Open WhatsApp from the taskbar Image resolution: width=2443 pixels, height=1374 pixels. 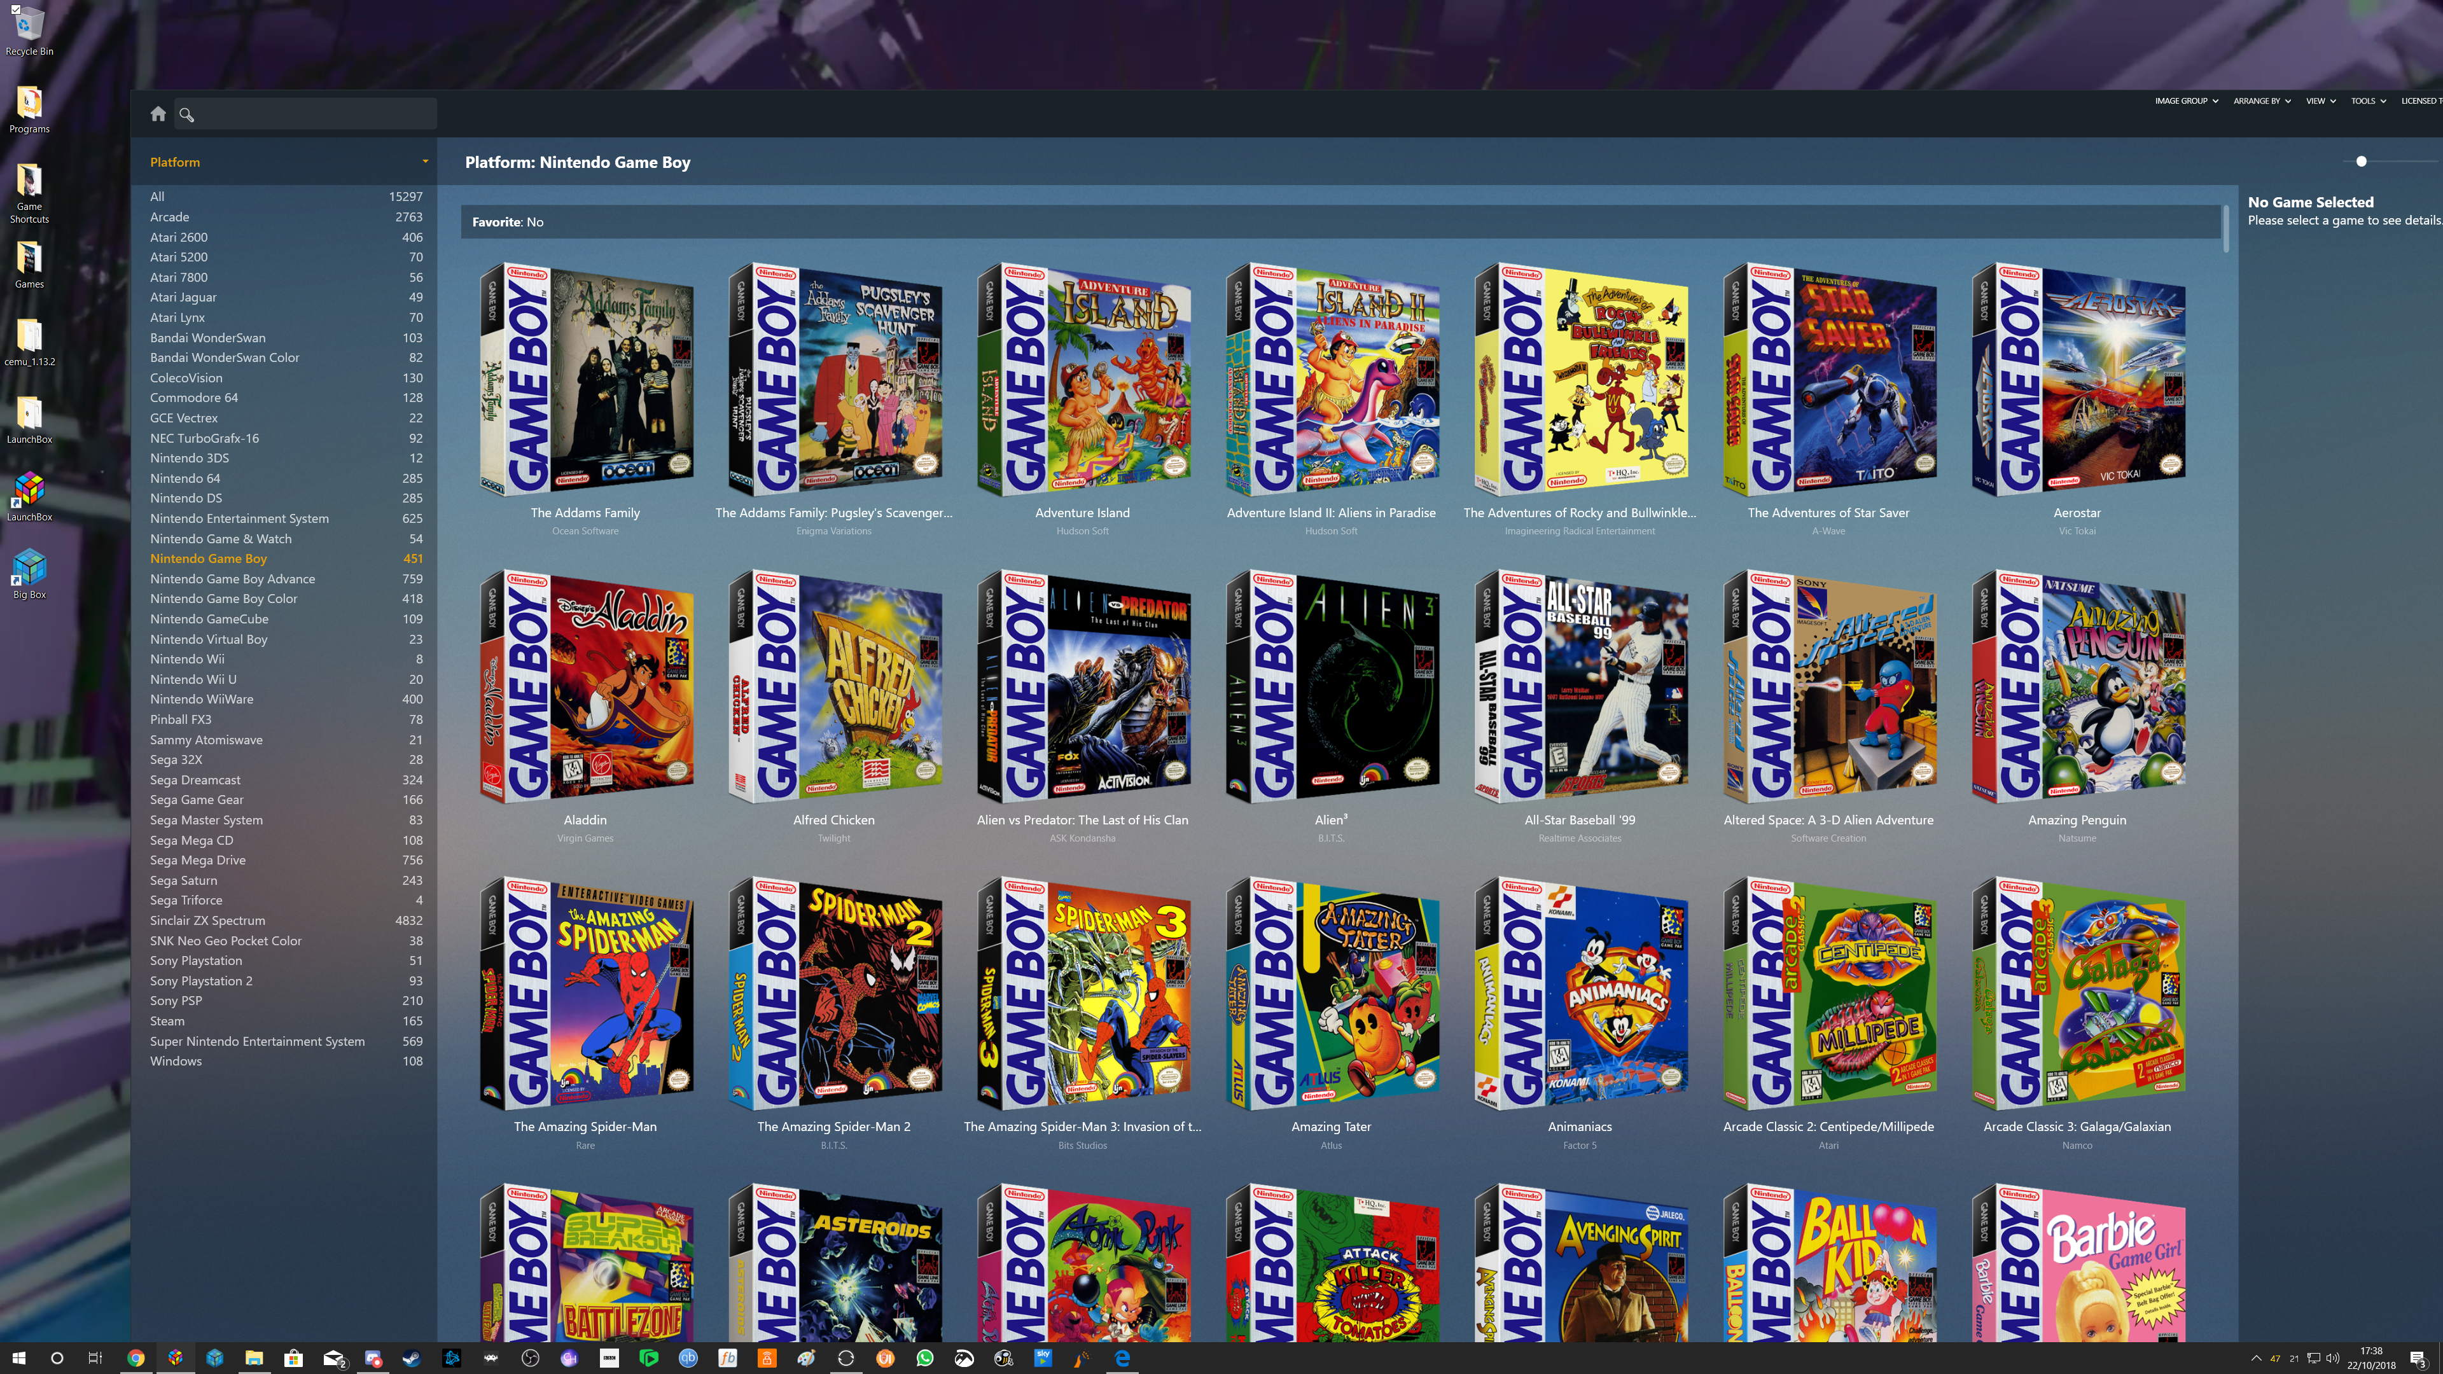click(x=924, y=1358)
